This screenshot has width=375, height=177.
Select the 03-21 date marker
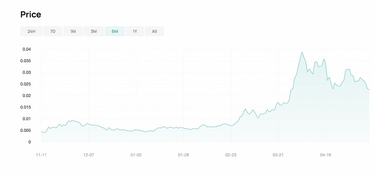278,154
